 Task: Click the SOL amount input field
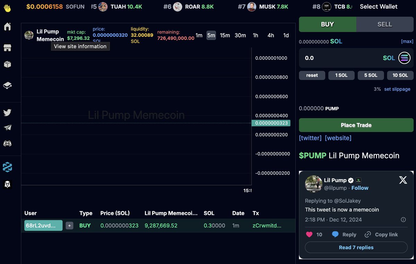click(x=356, y=58)
